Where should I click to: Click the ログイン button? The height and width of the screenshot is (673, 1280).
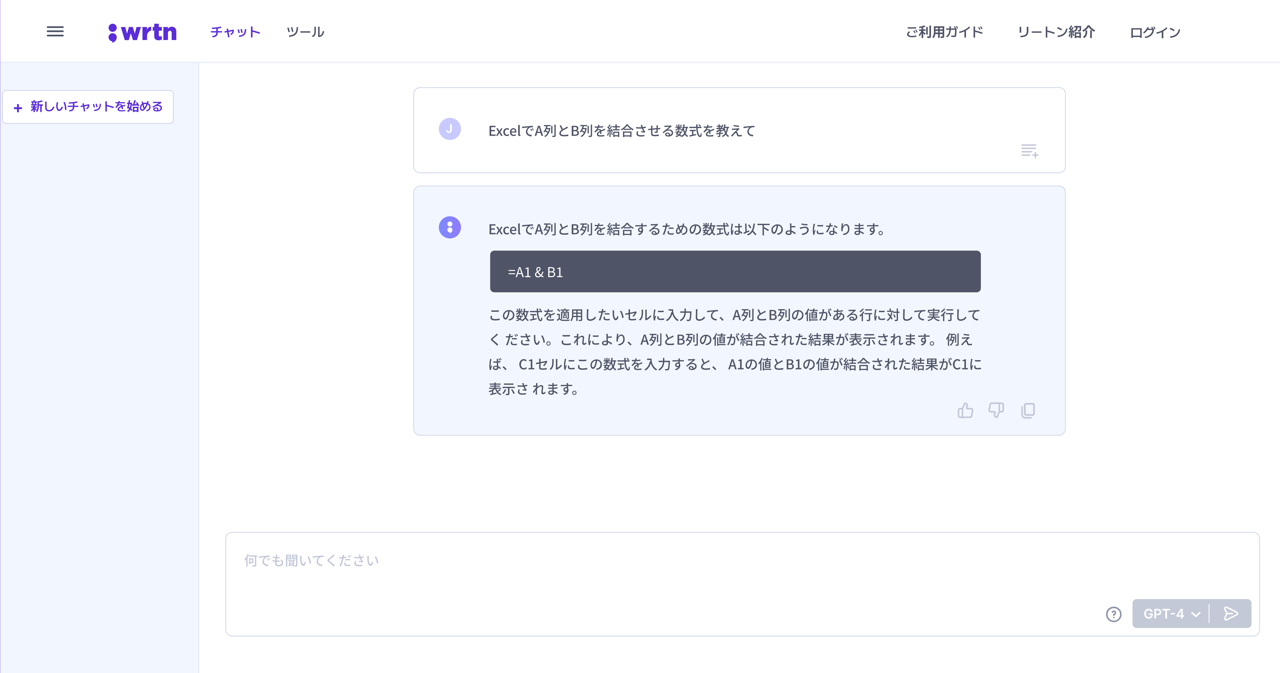pyautogui.click(x=1155, y=33)
